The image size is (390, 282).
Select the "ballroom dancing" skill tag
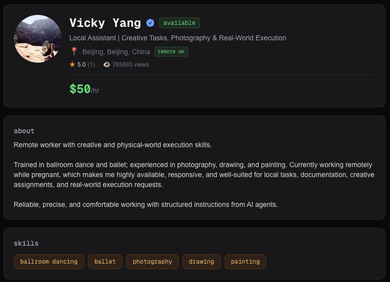(x=49, y=262)
